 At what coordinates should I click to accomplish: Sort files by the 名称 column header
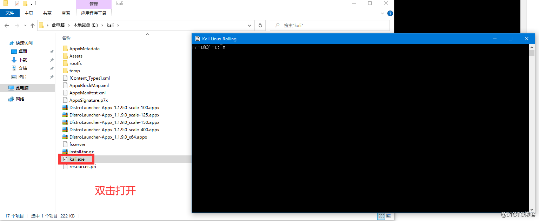pyautogui.click(x=66, y=38)
